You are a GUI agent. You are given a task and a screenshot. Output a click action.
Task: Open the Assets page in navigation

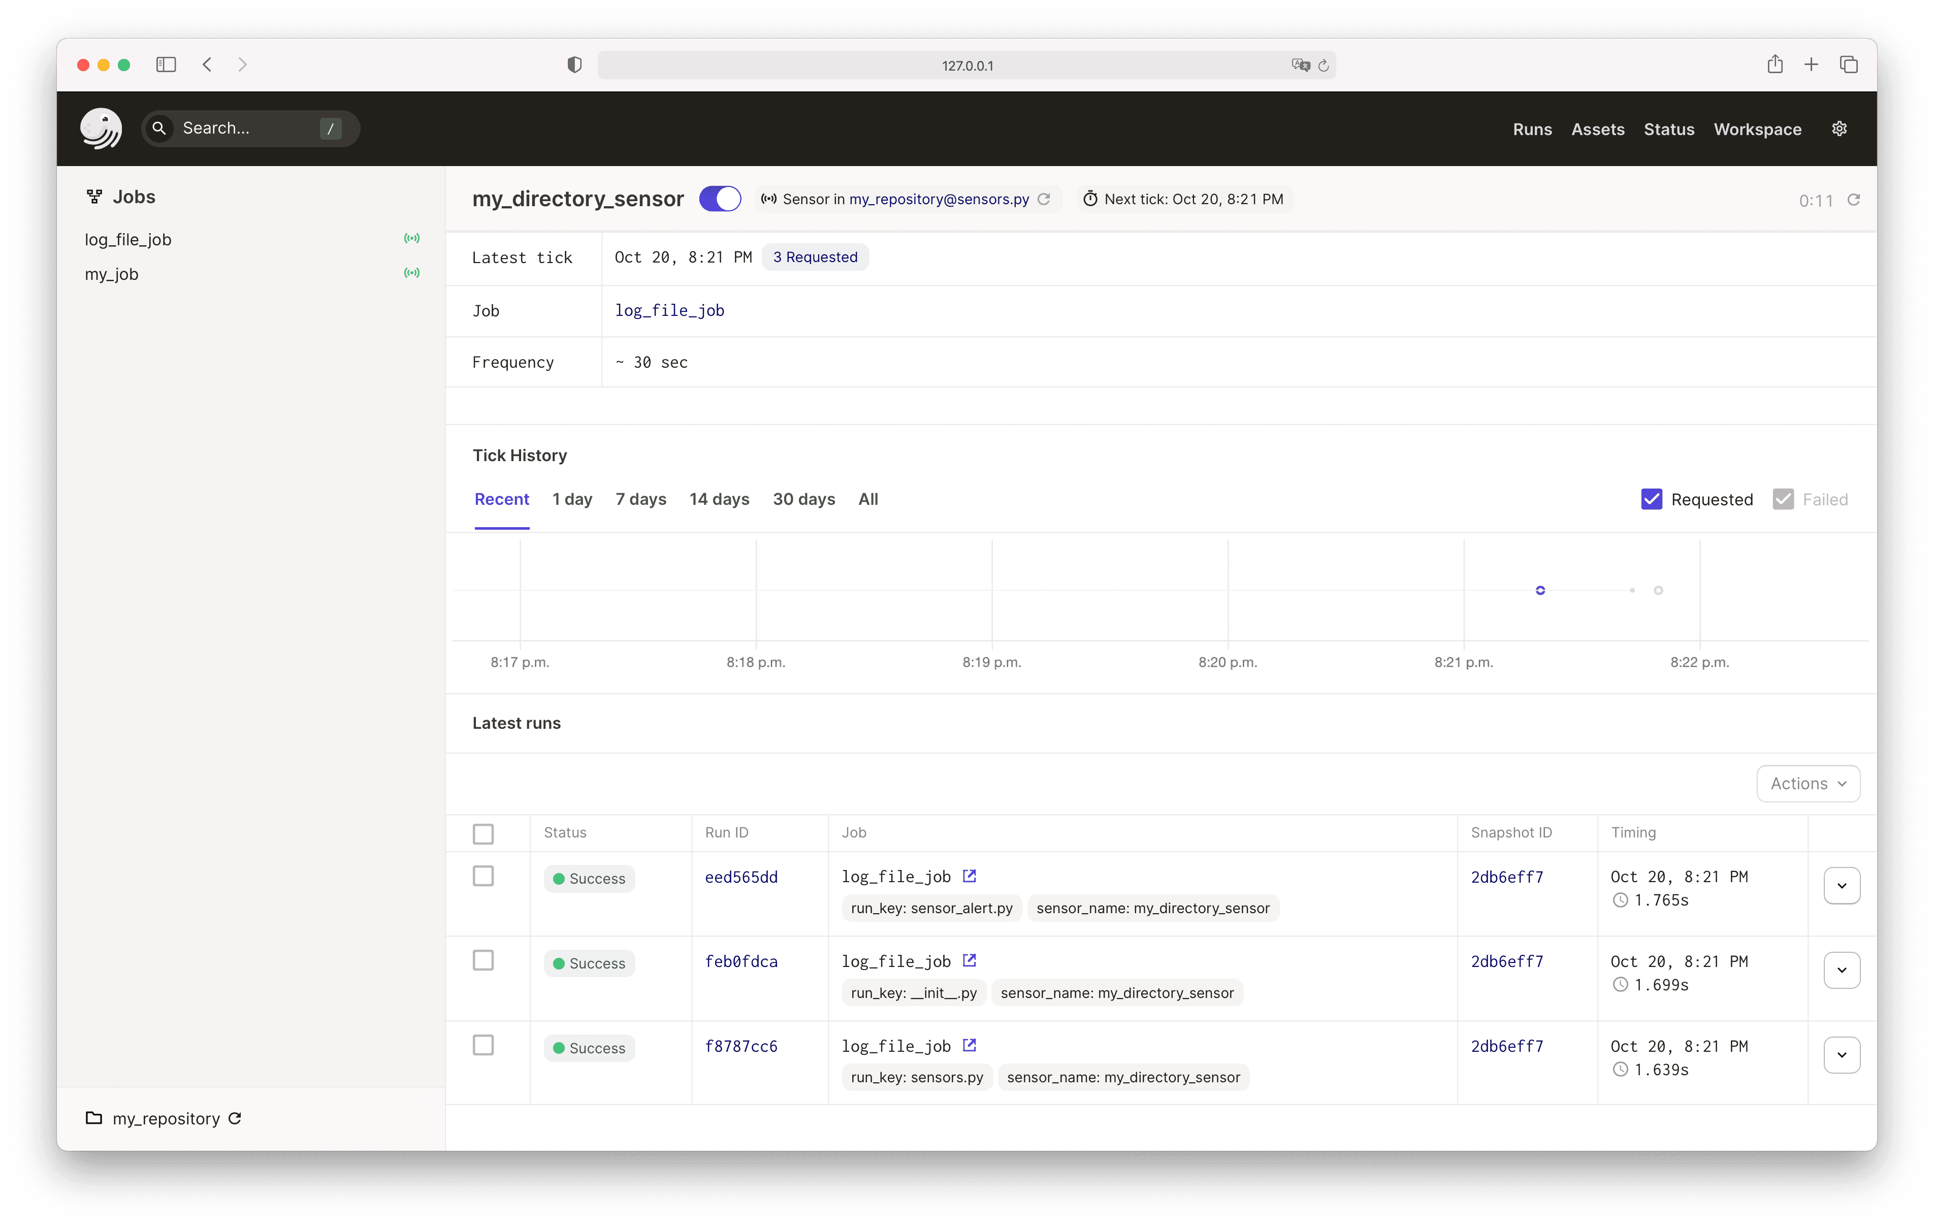1597,130
